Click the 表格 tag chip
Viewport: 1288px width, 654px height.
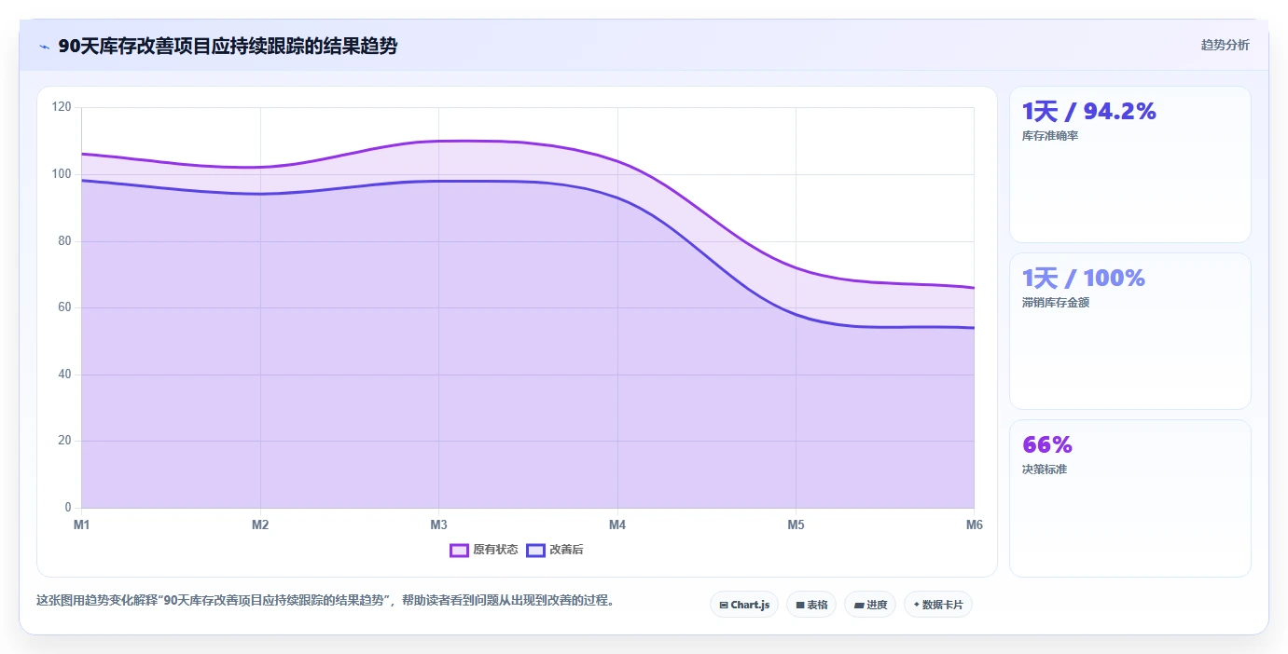[811, 605]
